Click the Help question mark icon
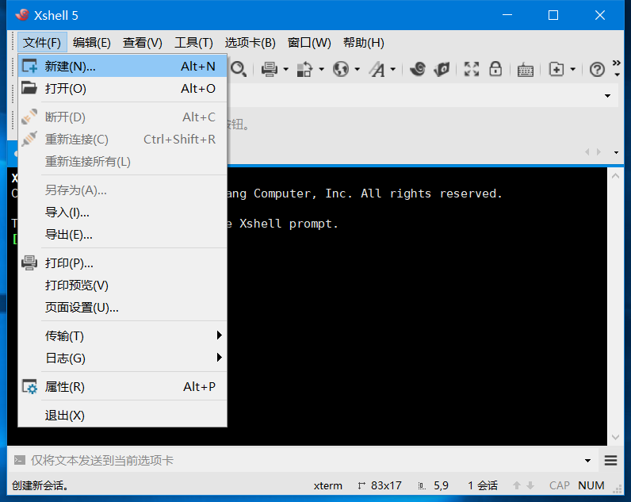 597,70
